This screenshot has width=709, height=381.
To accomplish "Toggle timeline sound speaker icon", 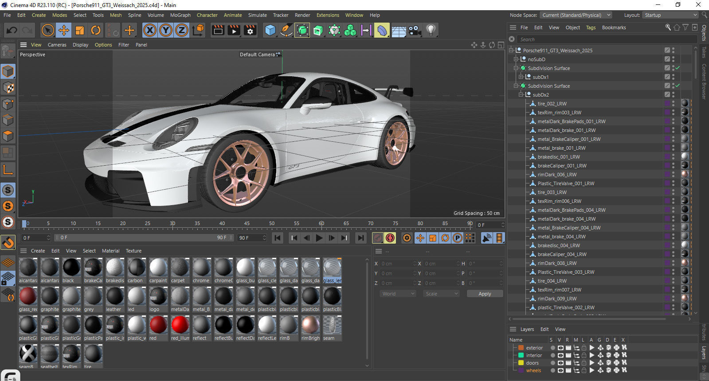I will (487, 238).
